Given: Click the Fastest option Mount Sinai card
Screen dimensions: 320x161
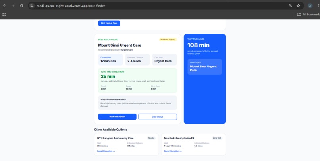Looking at the screenshot, I should coord(205,67).
